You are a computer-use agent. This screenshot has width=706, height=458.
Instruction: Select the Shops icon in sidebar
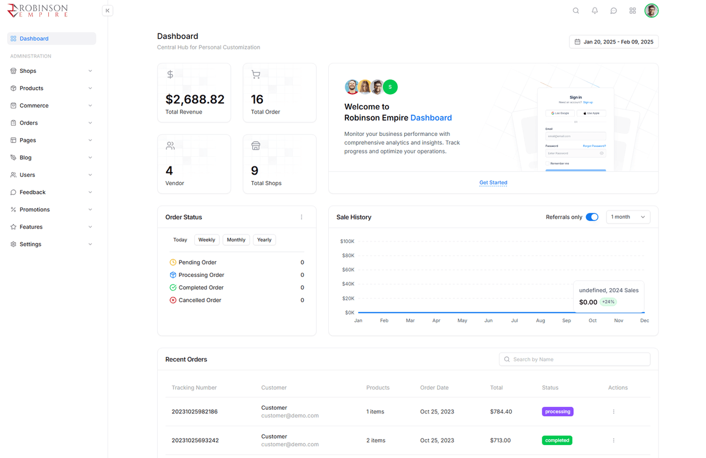13,71
